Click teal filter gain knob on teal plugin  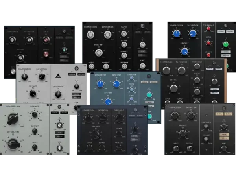(x=149, y=95)
